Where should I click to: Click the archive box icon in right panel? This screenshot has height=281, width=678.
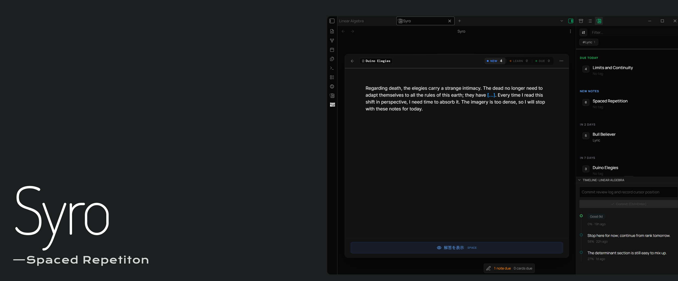[581, 21]
